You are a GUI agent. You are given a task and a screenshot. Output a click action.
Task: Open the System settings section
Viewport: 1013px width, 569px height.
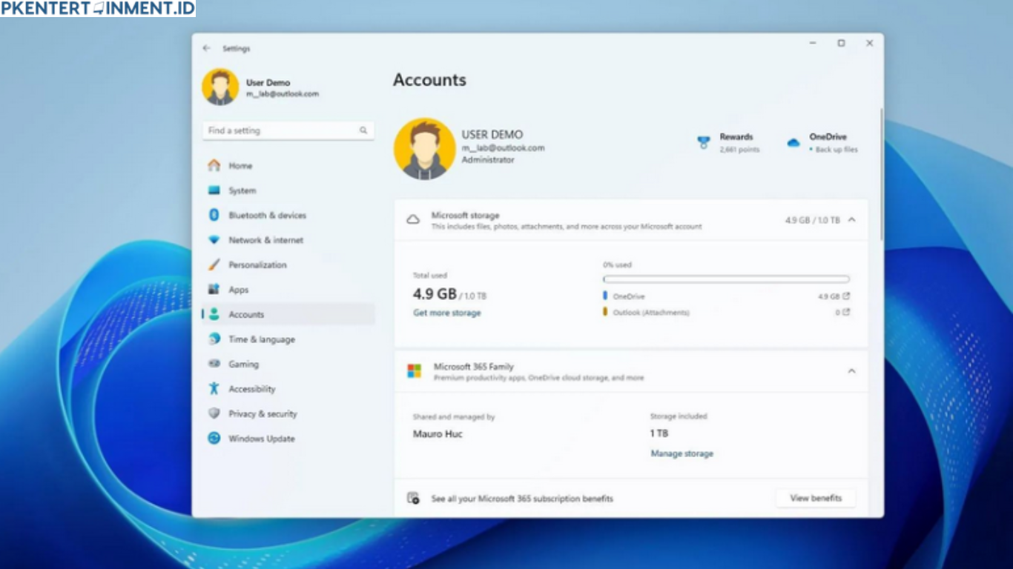(x=243, y=190)
